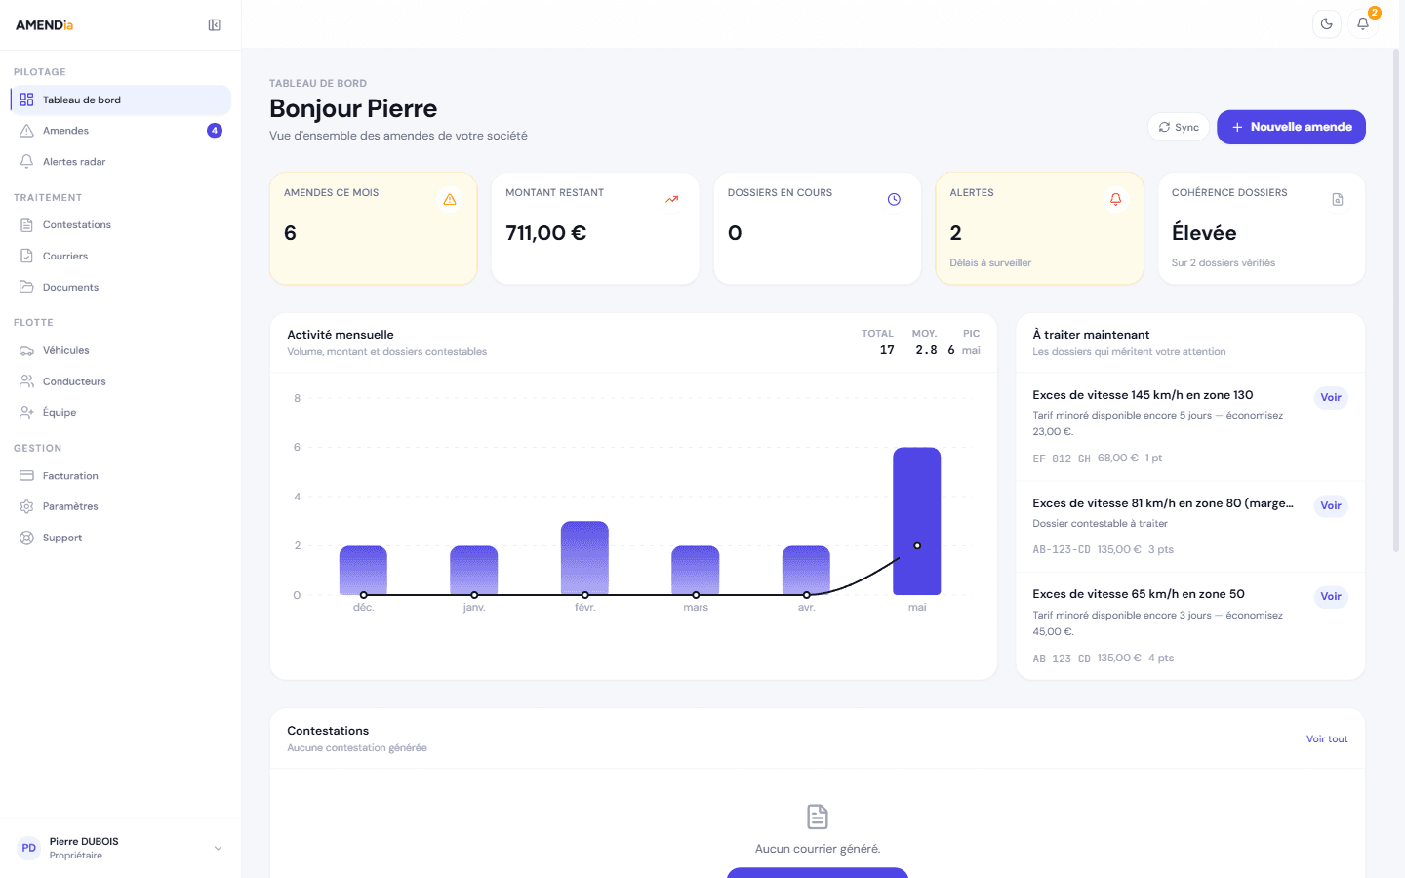
Task: Toggle dark mode moon icon
Action: 1327,24
